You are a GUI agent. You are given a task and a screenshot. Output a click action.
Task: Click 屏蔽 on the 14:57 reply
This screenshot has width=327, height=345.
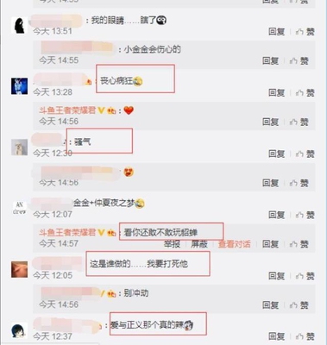[x=199, y=244]
